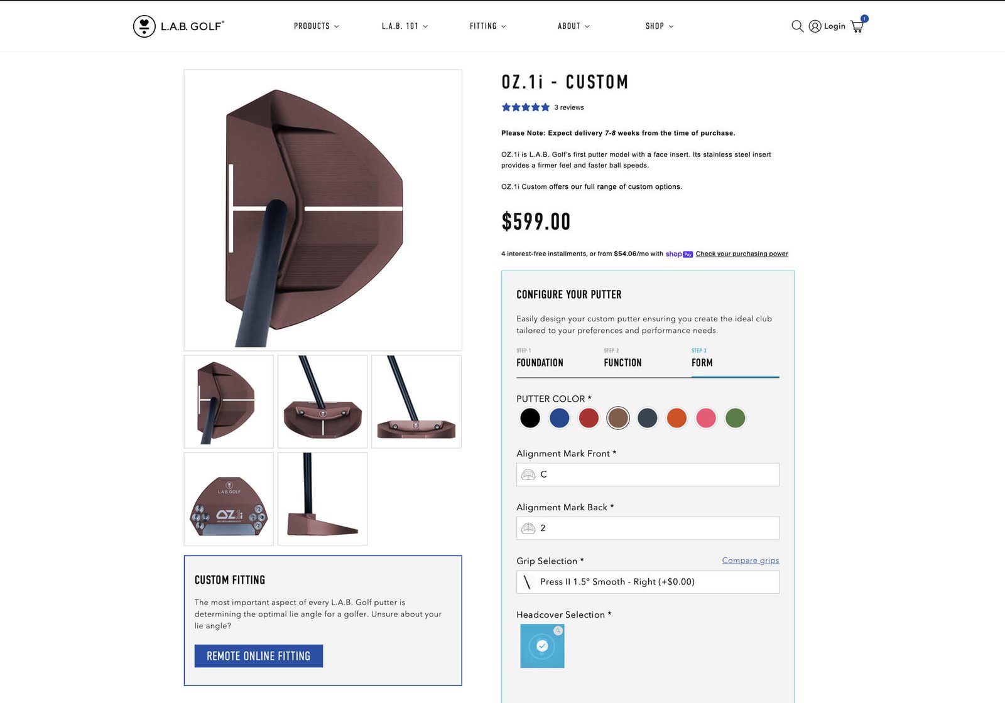
Task: Open the Alignment Mark Back dropdown
Action: [x=648, y=529]
